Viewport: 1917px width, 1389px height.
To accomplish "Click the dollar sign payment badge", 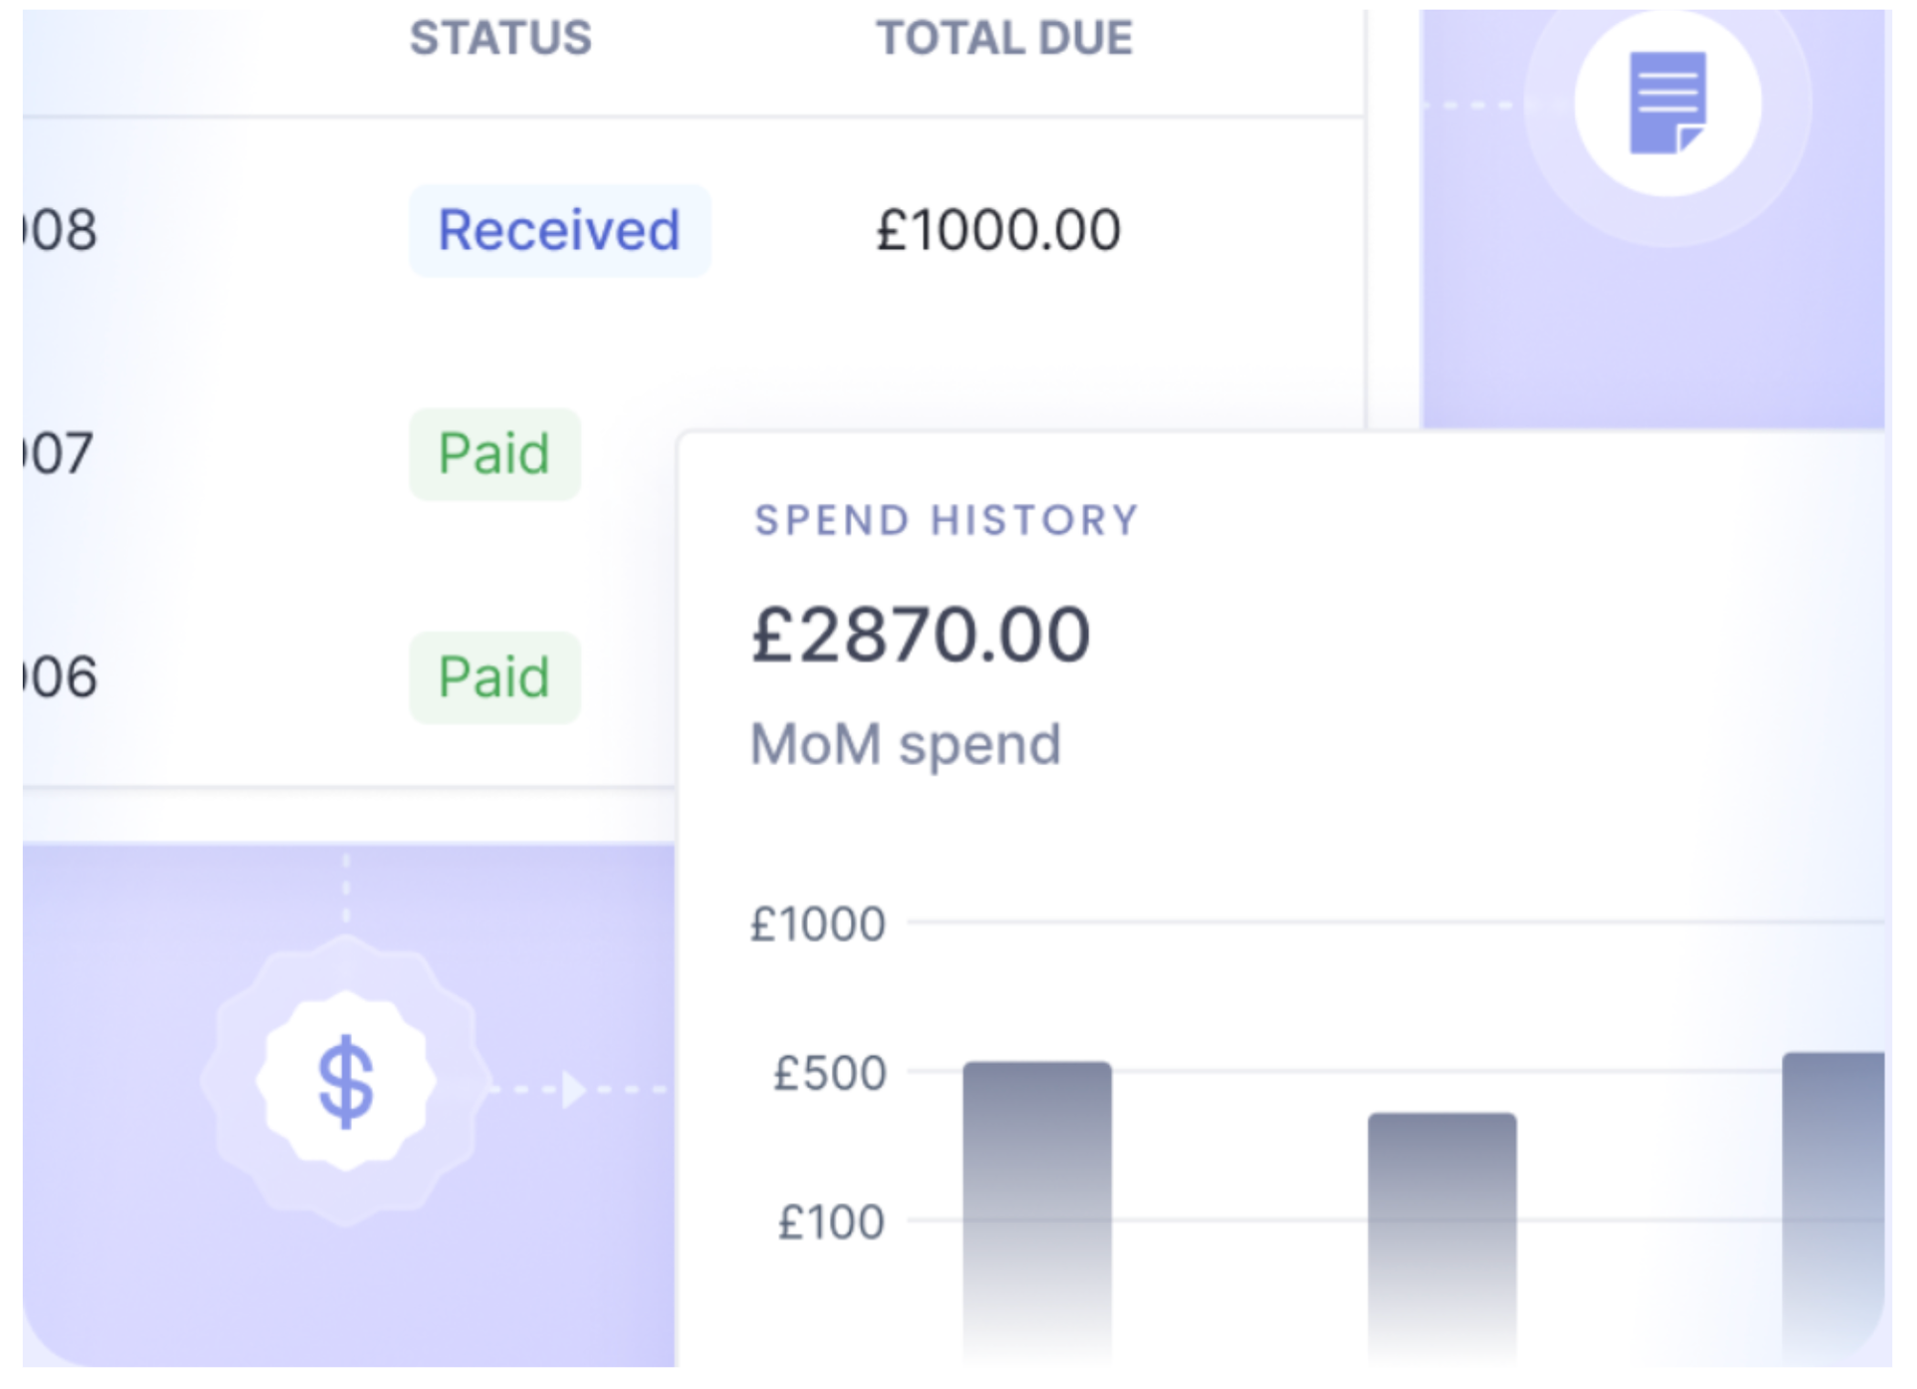I will (346, 1081).
